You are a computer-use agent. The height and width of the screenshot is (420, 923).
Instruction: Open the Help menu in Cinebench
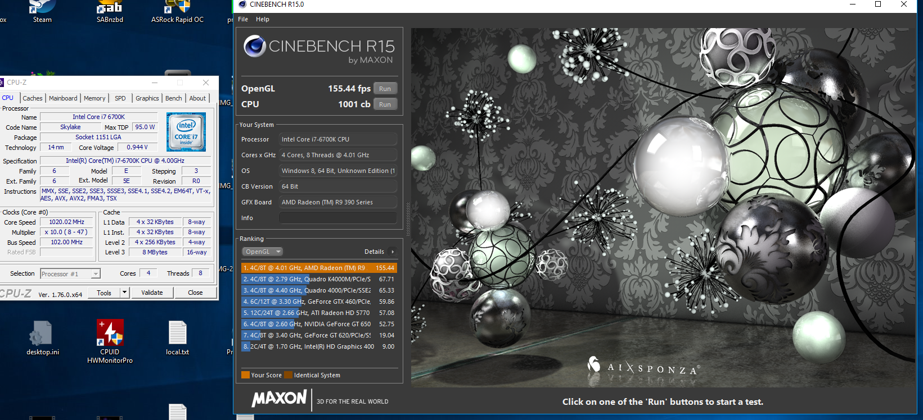[x=263, y=19]
